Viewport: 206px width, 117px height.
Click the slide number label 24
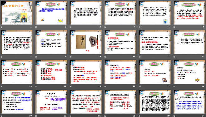click(x=203, y=116)
